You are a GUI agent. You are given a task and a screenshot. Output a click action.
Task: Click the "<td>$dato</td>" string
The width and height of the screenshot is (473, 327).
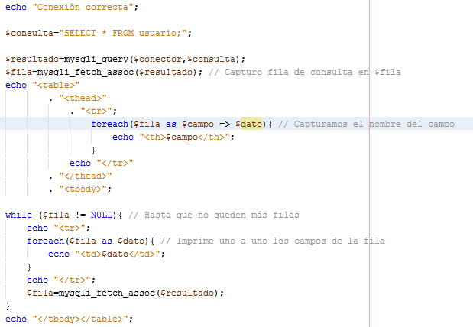[118, 254]
